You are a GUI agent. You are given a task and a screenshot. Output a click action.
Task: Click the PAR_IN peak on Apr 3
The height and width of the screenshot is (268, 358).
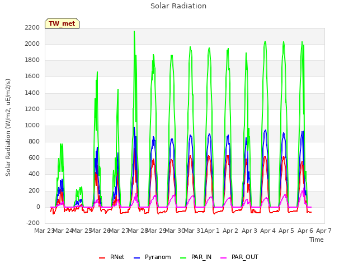(x=246, y=53)
